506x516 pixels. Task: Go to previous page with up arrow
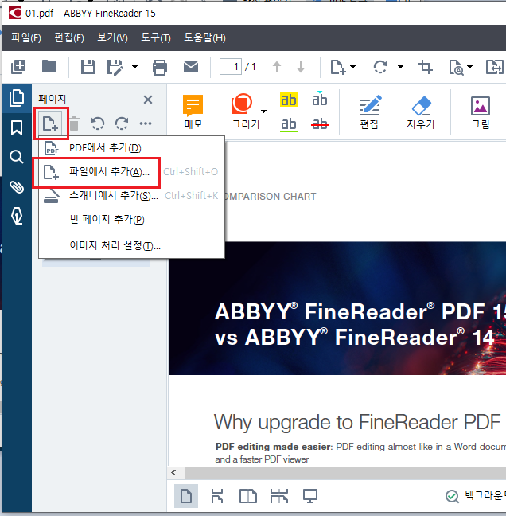pyautogui.click(x=277, y=67)
